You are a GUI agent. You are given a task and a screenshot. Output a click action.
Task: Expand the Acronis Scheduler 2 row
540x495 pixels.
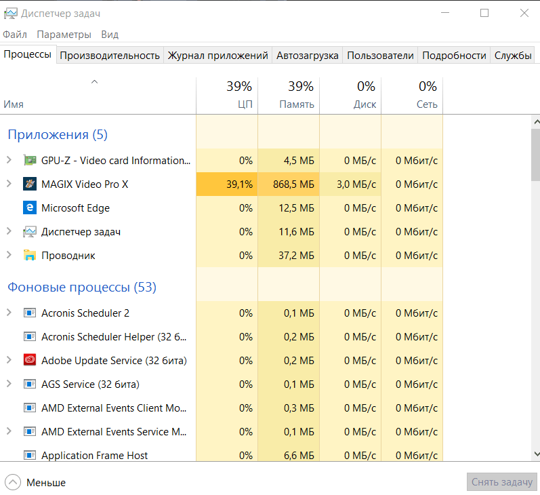(9, 313)
